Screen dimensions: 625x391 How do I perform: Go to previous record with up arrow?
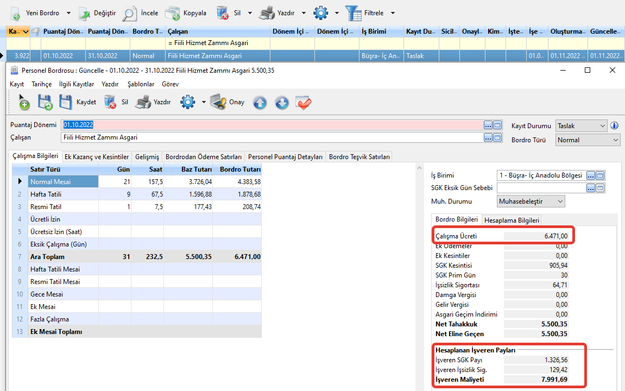pyautogui.click(x=260, y=102)
